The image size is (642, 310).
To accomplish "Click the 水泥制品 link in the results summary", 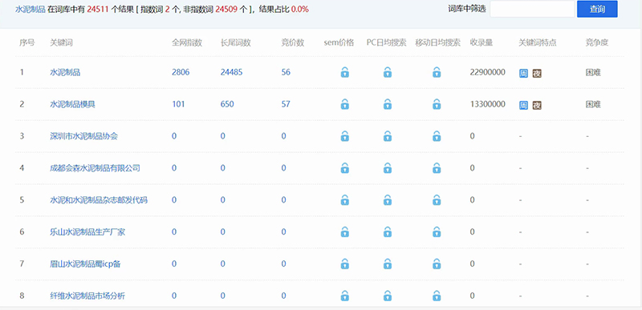I will 30,9.
